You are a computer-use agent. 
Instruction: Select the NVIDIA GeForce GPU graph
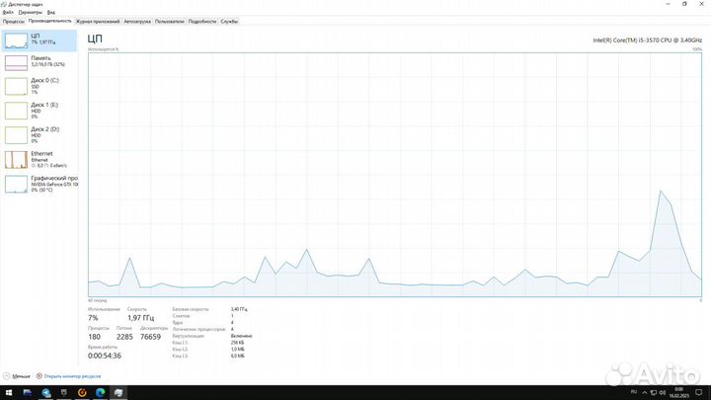click(x=17, y=184)
